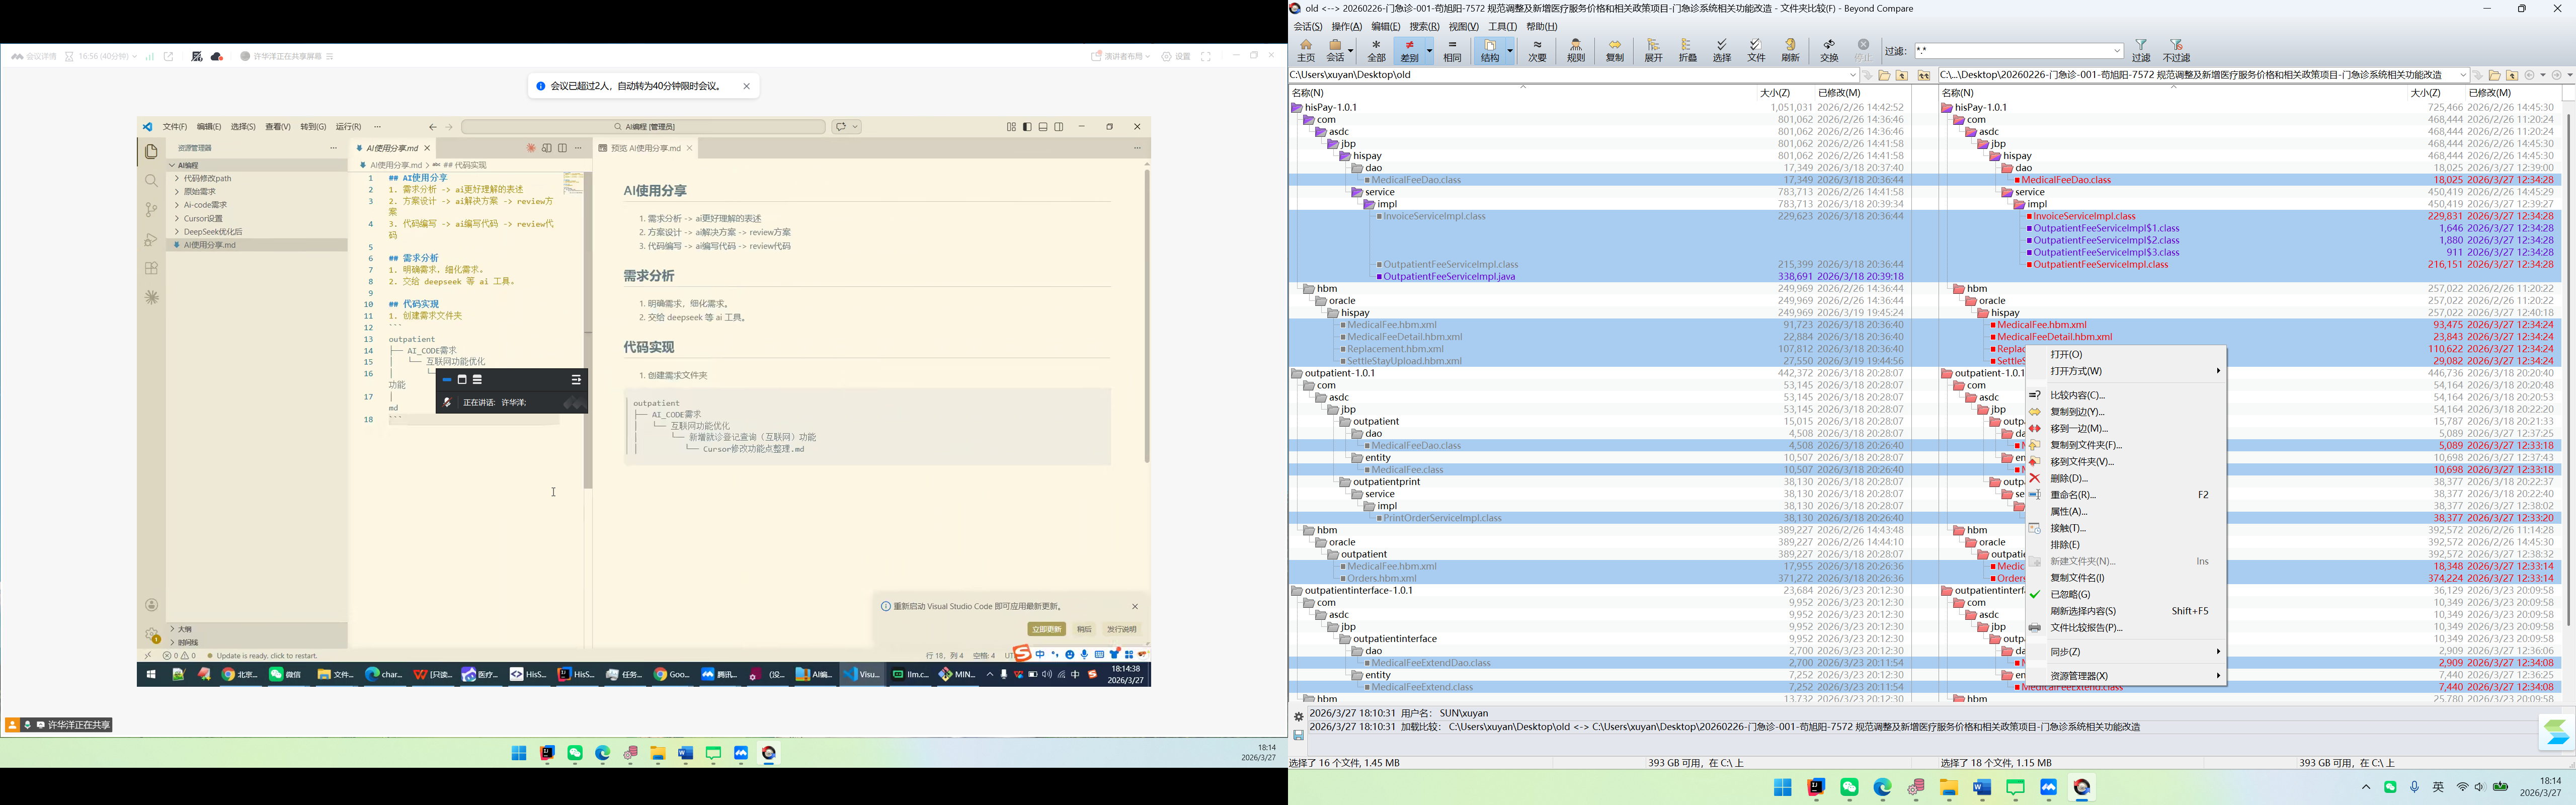Click the 次要 minor differences toolbar icon
Viewport: 2576px width, 805px height.
pyautogui.click(x=1537, y=50)
